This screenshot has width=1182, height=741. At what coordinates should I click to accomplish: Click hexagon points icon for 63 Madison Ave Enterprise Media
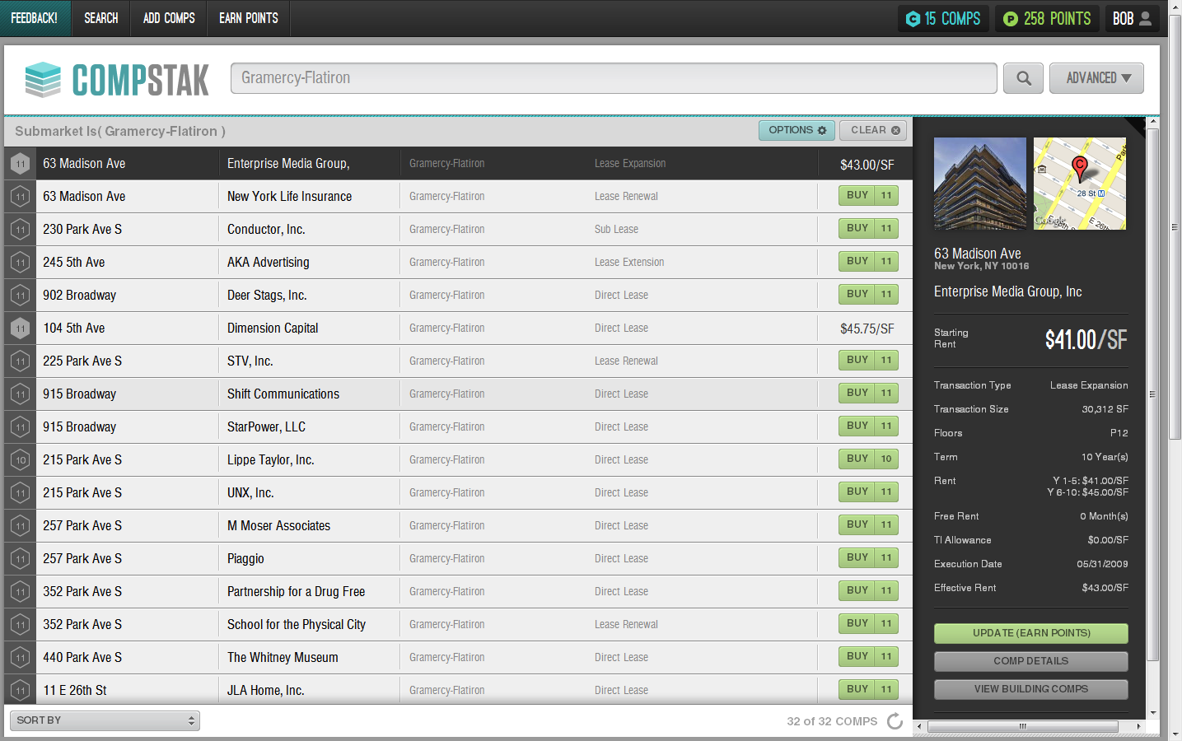(21, 164)
